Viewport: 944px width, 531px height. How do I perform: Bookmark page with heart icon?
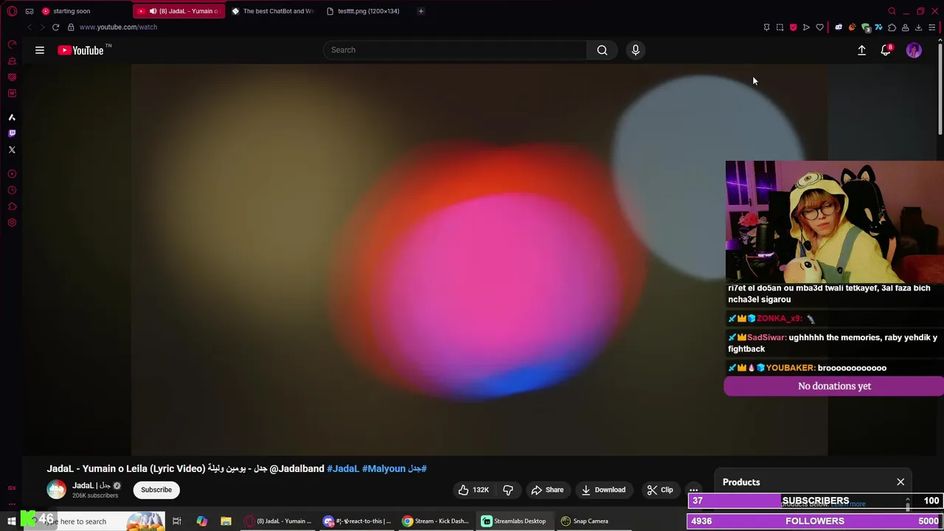[x=819, y=27]
